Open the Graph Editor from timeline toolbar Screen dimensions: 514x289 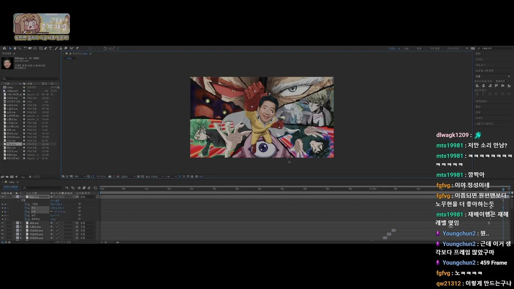[95, 188]
